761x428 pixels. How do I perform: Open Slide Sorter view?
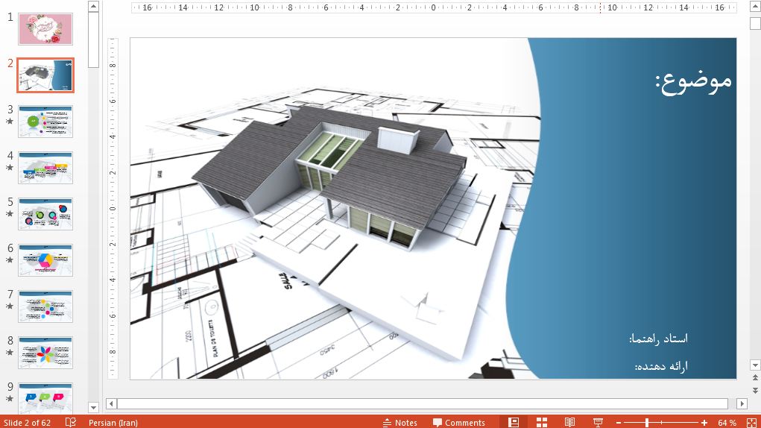(542, 422)
